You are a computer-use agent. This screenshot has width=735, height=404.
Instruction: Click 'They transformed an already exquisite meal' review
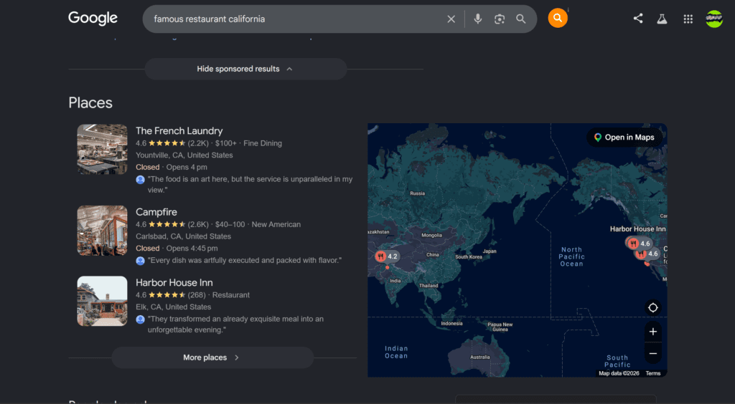[x=235, y=324]
